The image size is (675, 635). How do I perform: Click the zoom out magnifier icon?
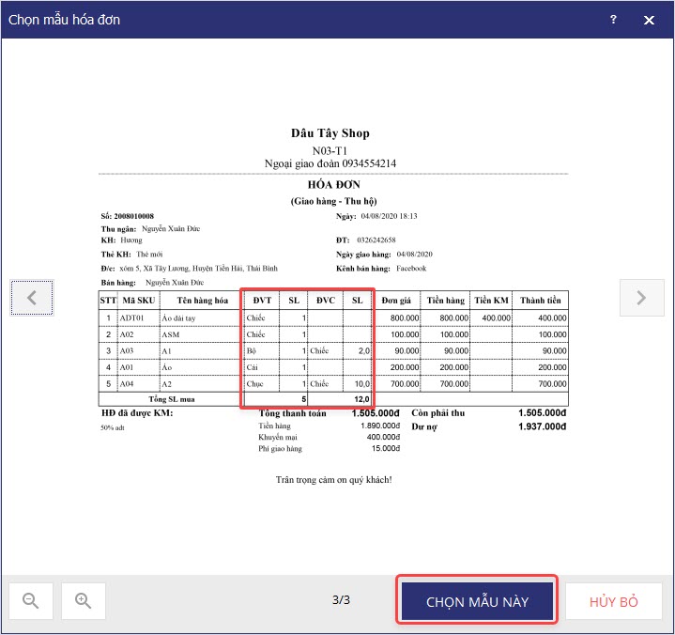pyautogui.click(x=31, y=600)
